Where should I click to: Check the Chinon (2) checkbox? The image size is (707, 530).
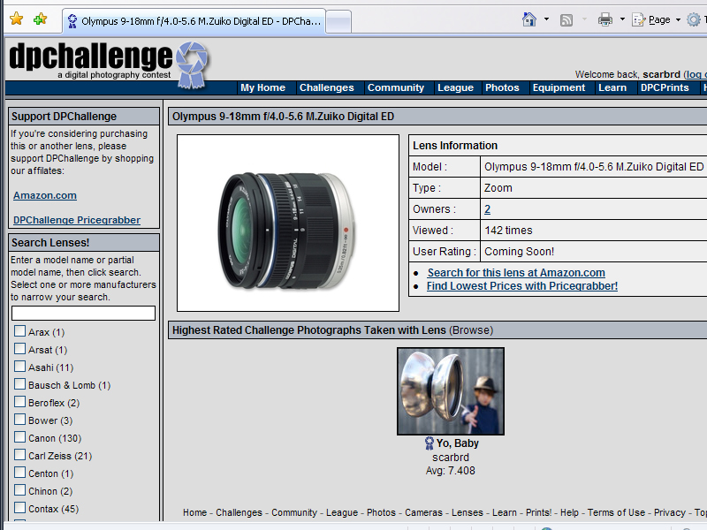(x=19, y=490)
